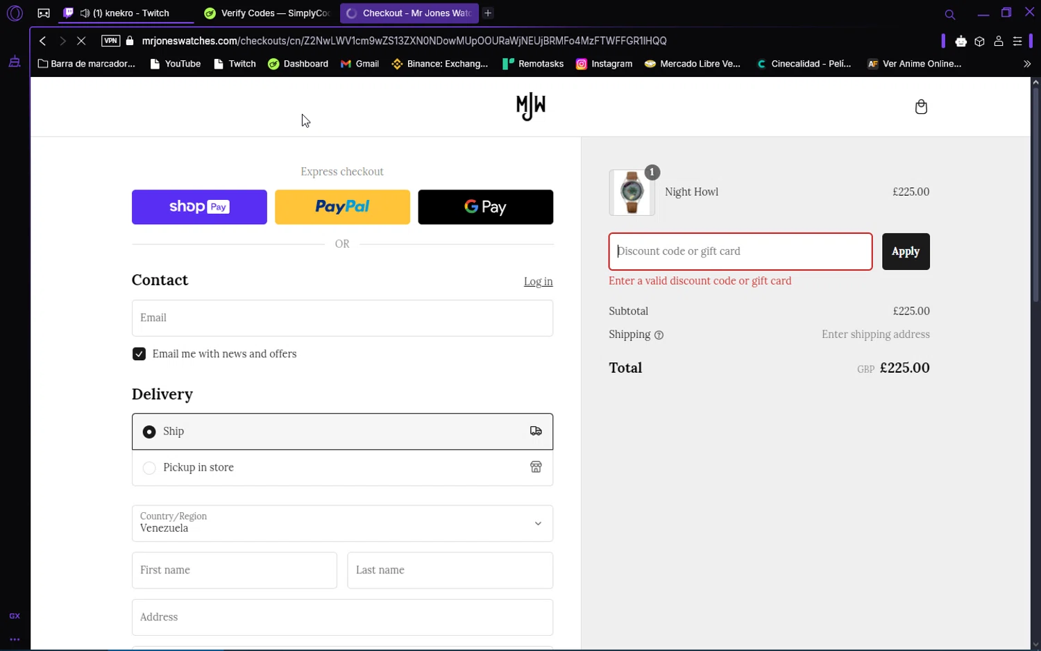Click the padlock site security icon
Viewport: 1041px width, 651px height.
pyautogui.click(x=130, y=41)
